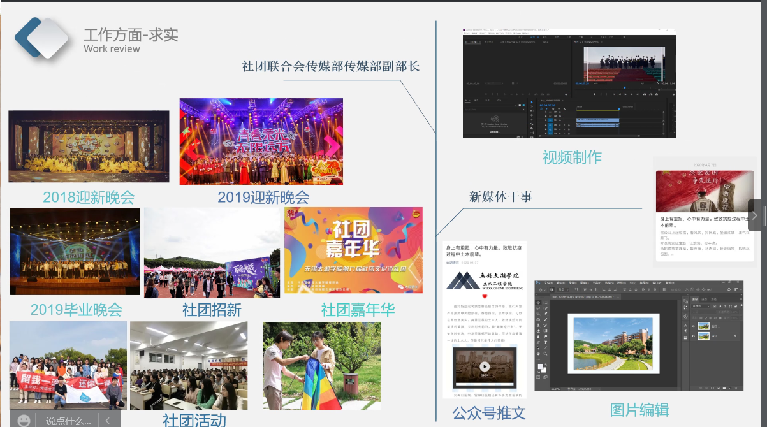This screenshot has width=767, height=427.
Task: Click the Photoshop foreground color swatch
Action: [x=539, y=367]
